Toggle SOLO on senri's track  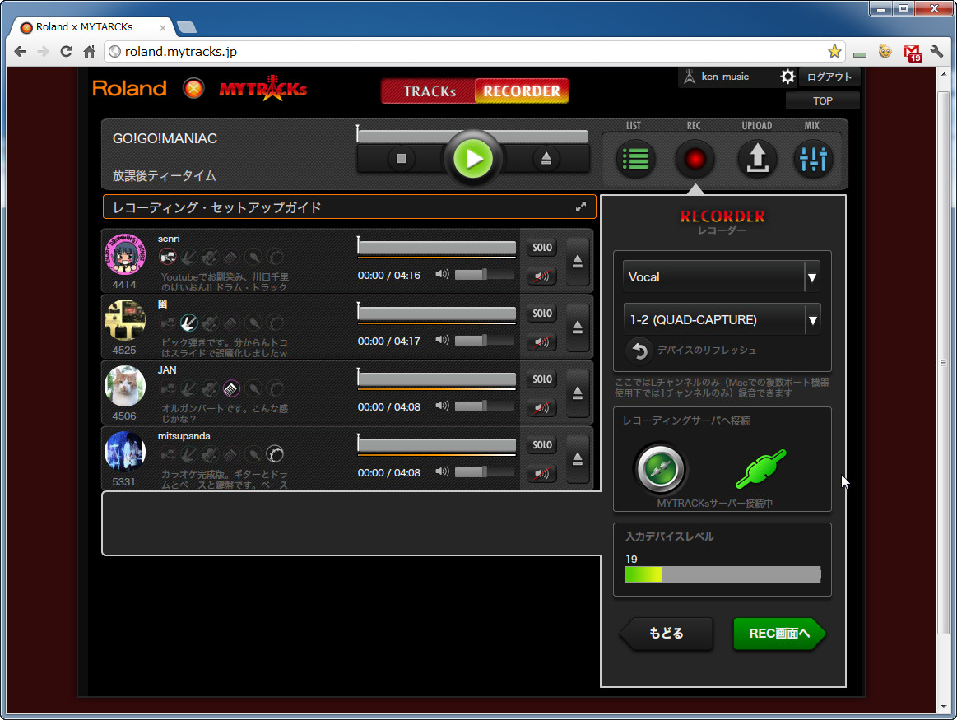click(542, 248)
